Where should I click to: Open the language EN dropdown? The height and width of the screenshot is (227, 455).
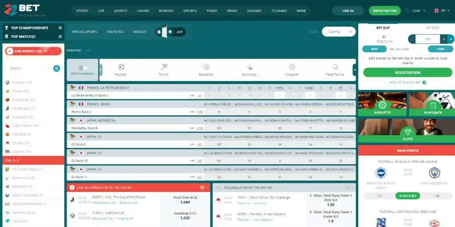click(441, 11)
